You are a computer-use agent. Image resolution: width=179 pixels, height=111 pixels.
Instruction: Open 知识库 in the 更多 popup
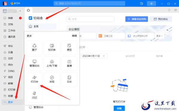[x=52, y=47]
